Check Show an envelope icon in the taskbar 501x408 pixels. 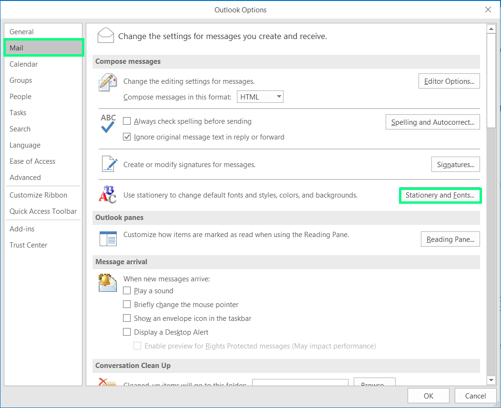coord(127,318)
